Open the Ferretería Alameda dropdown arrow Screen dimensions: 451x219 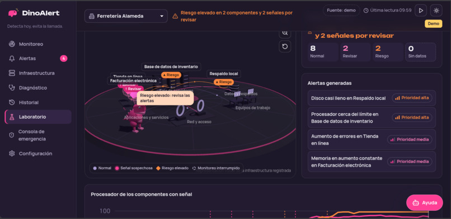click(x=162, y=16)
